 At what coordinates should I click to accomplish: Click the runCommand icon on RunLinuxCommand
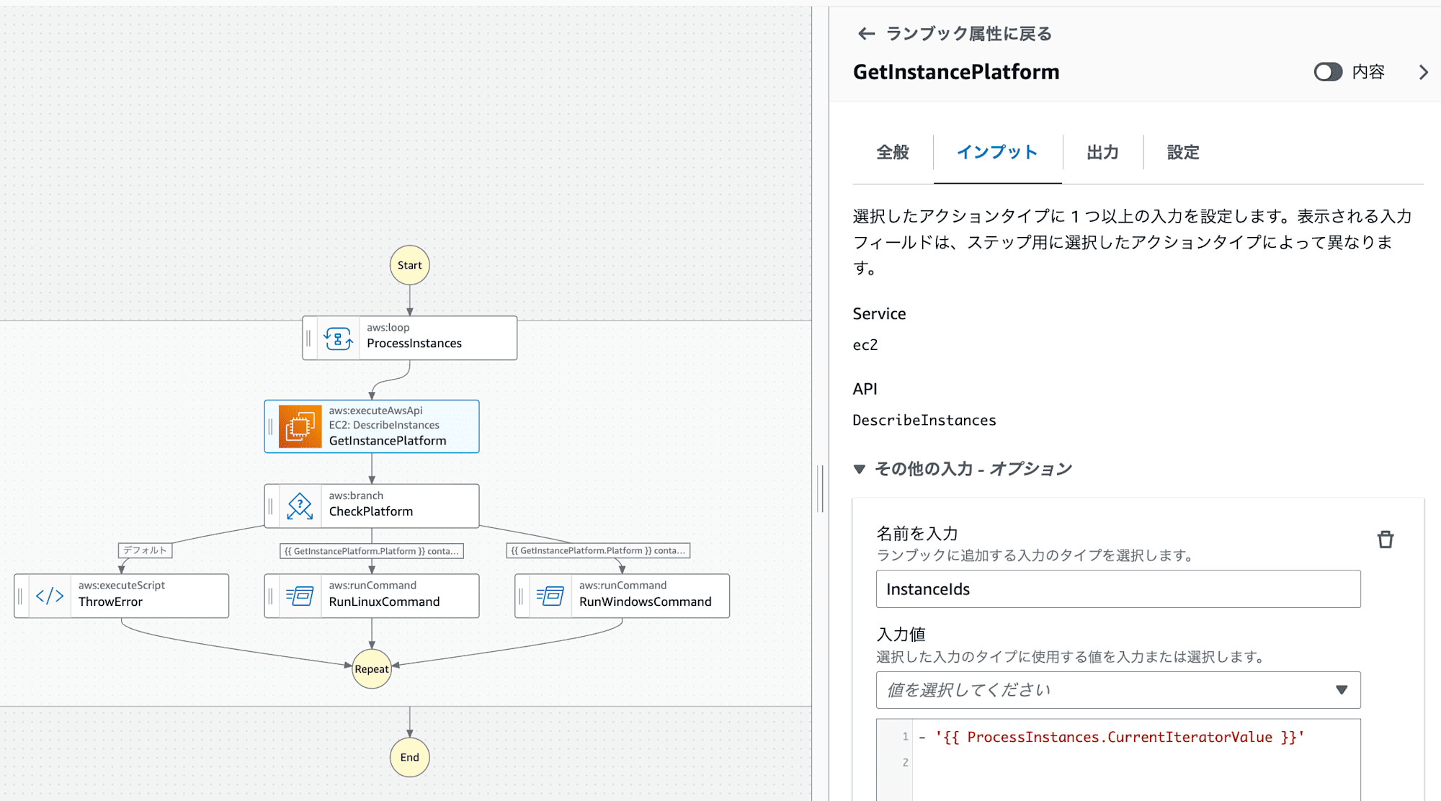click(x=300, y=596)
